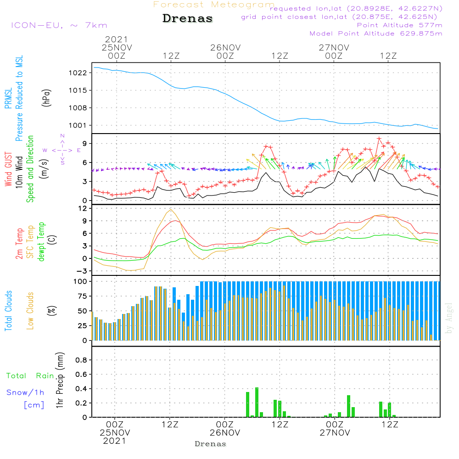459x459 pixels.
Task: Select the requested lon,lat coordinates text
Action: pyautogui.click(x=356, y=9)
